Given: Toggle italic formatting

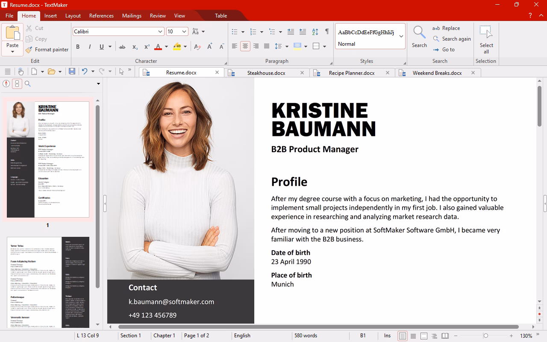Looking at the screenshot, I should tap(90, 46).
